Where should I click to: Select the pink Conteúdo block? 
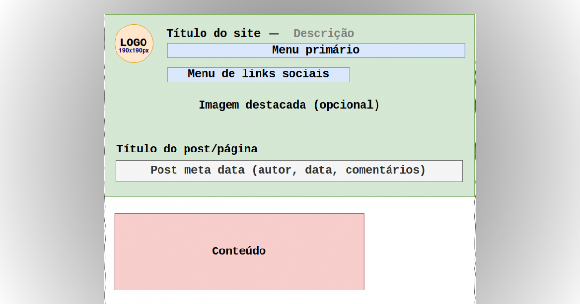(239, 251)
